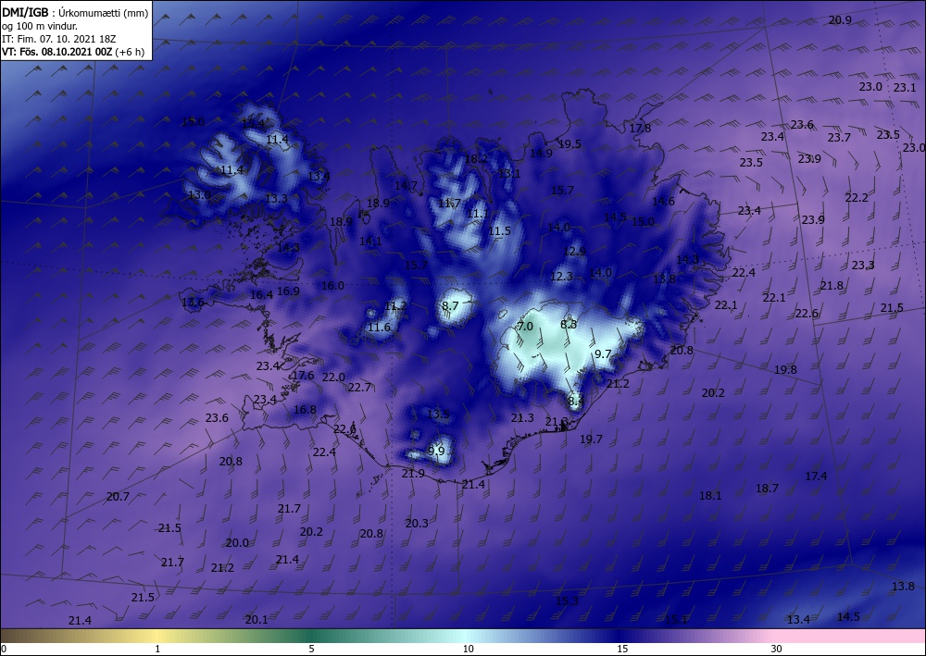Click the glacier value "7.0"

[x=524, y=327]
